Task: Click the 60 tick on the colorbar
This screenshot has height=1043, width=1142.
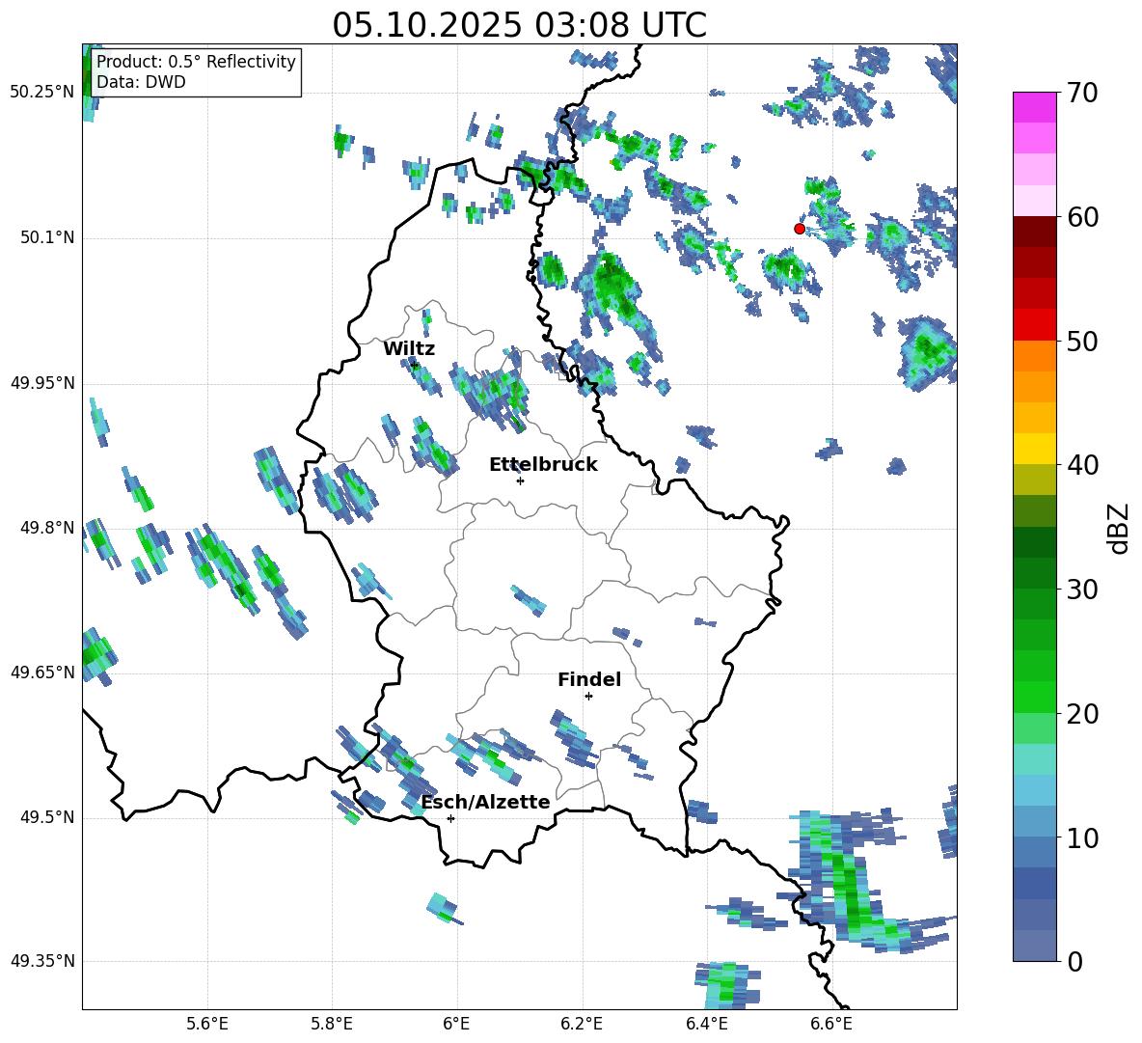Action: [1082, 217]
